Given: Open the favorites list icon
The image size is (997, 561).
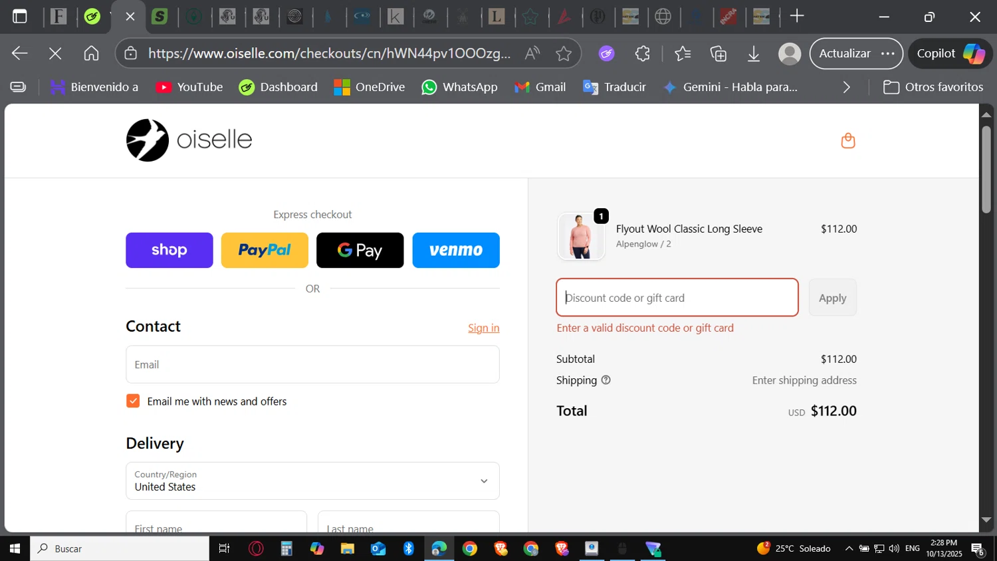Looking at the screenshot, I should point(683,53).
